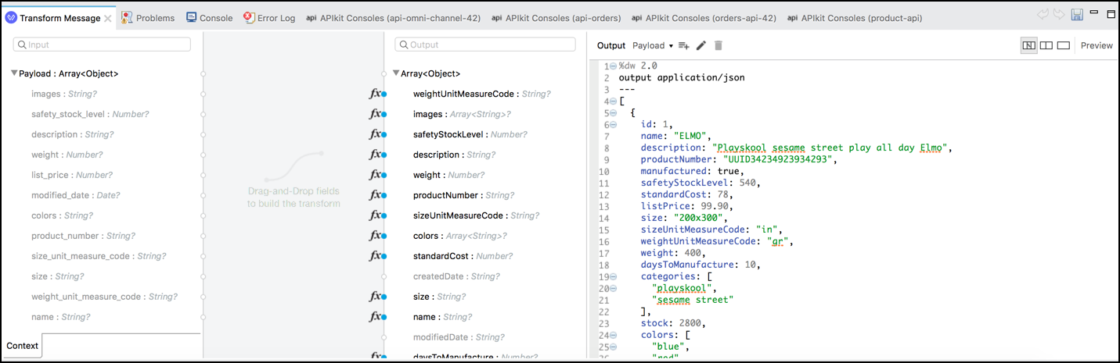Open the Payload dropdown arrow
This screenshot has height=363, width=1120.
(x=671, y=46)
